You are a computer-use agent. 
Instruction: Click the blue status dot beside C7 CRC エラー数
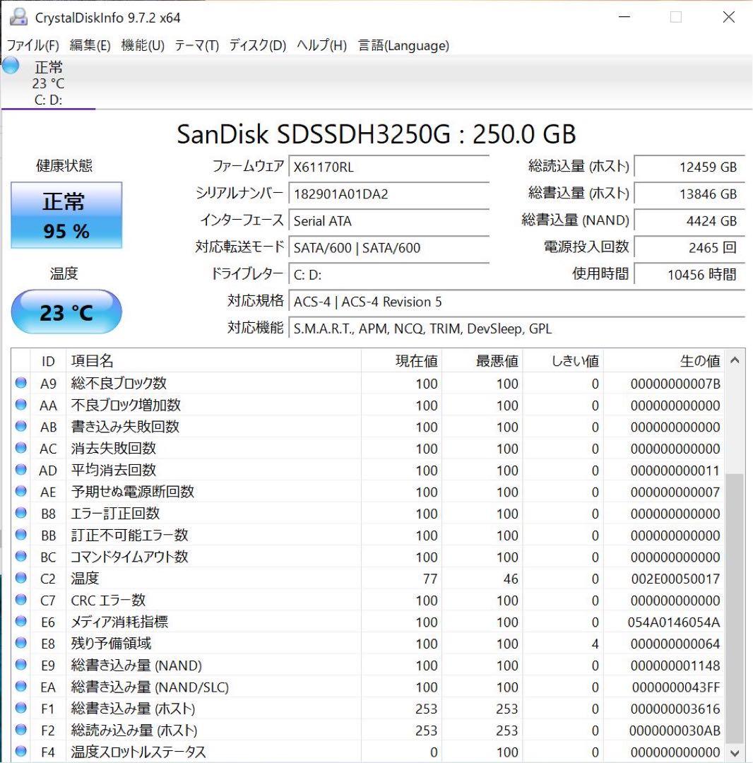(x=20, y=600)
